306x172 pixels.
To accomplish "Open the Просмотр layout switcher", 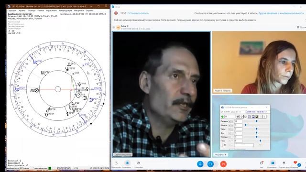I will click(301, 27).
